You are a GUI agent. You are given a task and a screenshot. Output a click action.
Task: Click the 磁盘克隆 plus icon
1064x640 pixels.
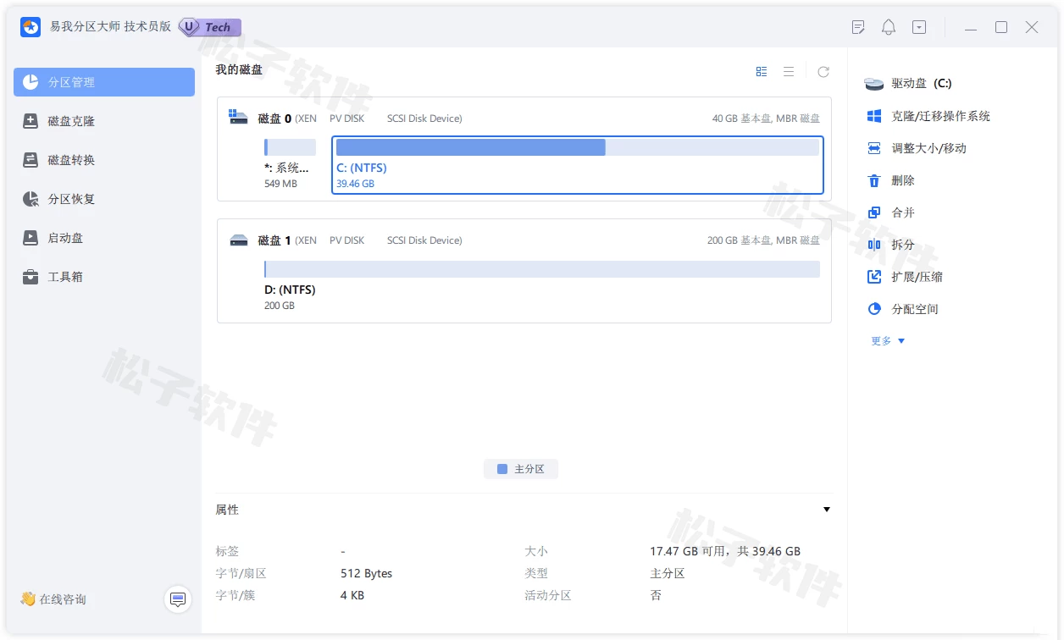[x=30, y=121]
